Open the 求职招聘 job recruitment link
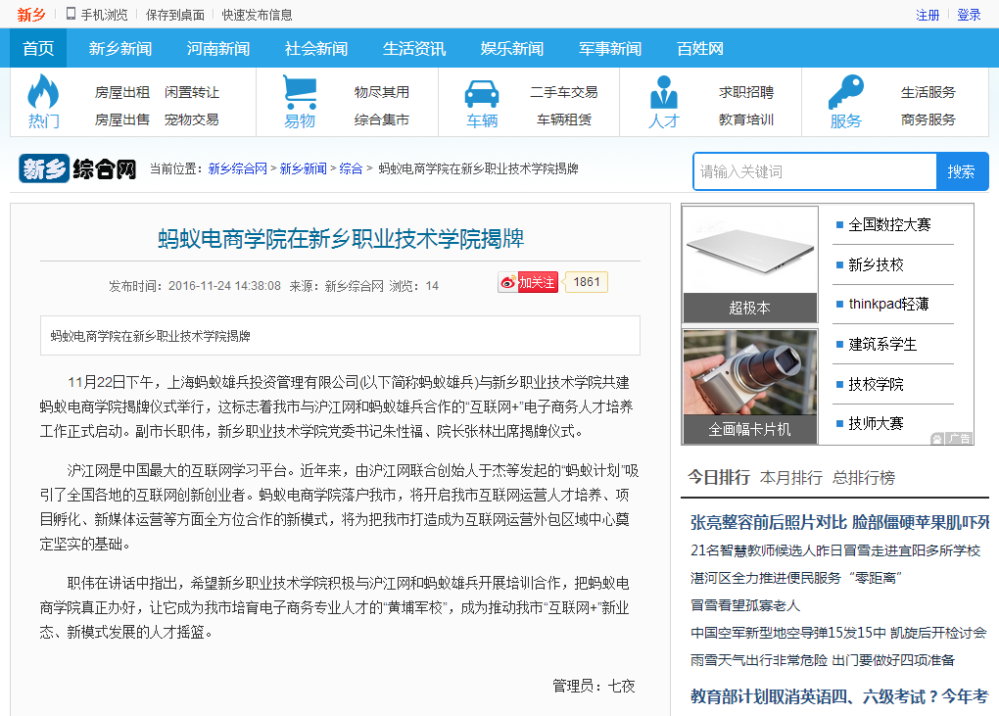 point(746,92)
